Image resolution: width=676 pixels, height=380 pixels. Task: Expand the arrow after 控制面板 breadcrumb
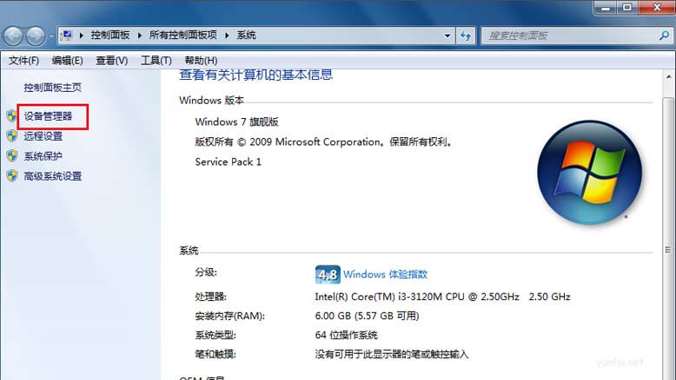tap(140, 36)
